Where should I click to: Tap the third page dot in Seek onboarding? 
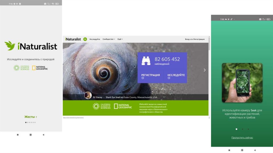point(248,129)
